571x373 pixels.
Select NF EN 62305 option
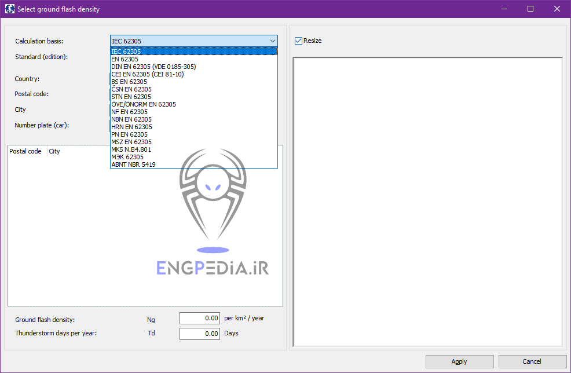click(x=194, y=112)
